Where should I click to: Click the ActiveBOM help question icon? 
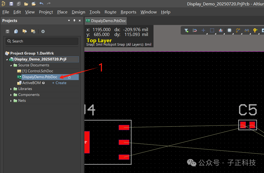pos(44,83)
